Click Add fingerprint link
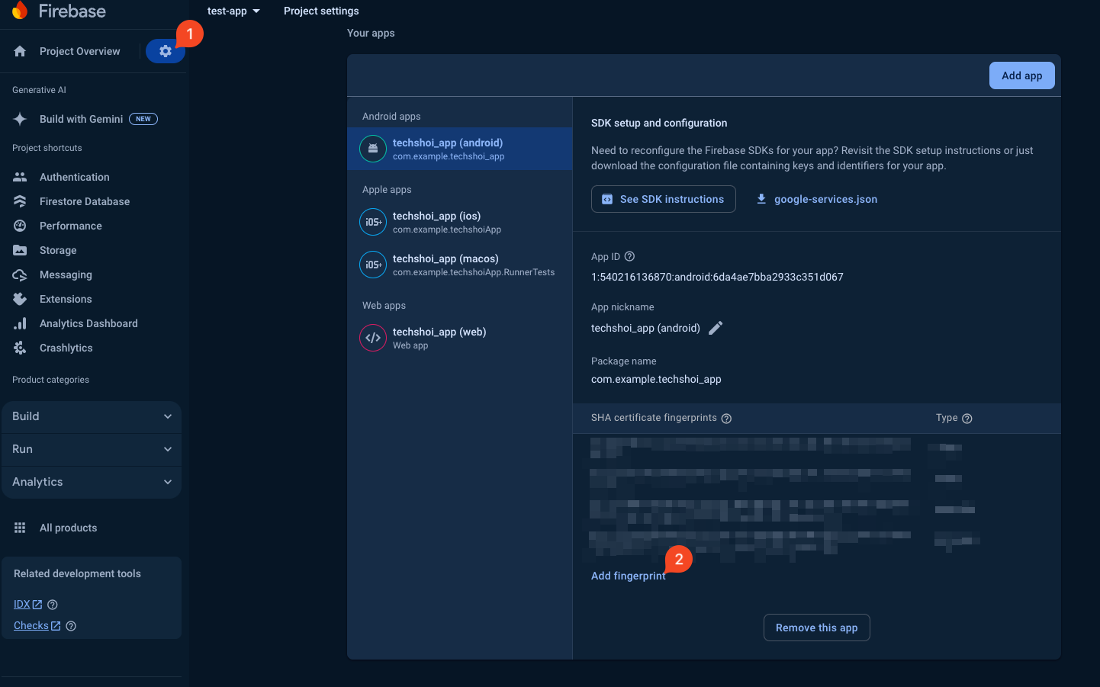The height and width of the screenshot is (687, 1100). pyautogui.click(x=628, y=576)
